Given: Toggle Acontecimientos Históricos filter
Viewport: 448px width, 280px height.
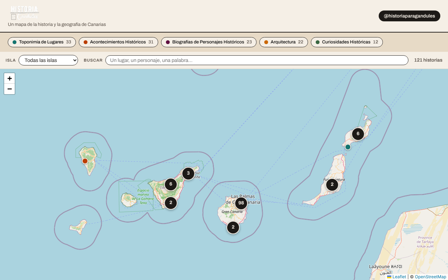Looking at the screenshot, I should click(118, 42).
